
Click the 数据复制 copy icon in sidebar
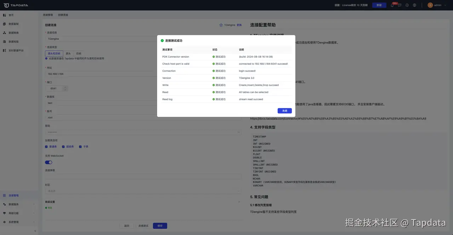point(5,24)
